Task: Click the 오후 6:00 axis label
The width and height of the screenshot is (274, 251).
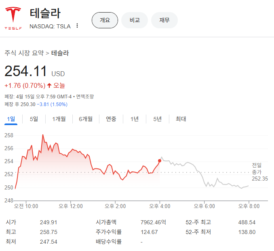Action: [x=204, y=206]
